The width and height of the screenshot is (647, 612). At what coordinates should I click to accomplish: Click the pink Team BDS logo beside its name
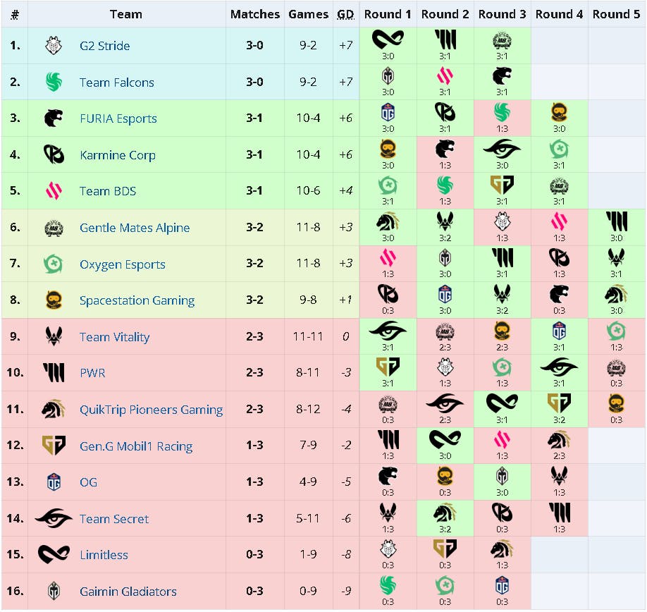[x=54, y=191]
